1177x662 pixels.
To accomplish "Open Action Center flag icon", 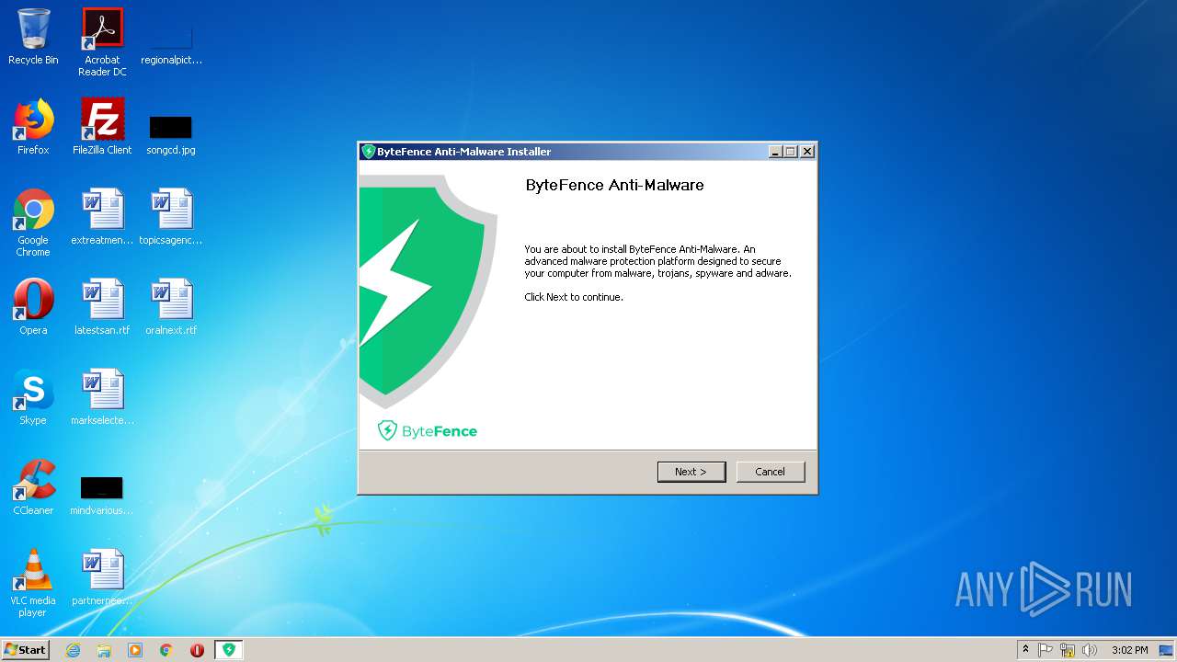I will tap(1046, 650).
